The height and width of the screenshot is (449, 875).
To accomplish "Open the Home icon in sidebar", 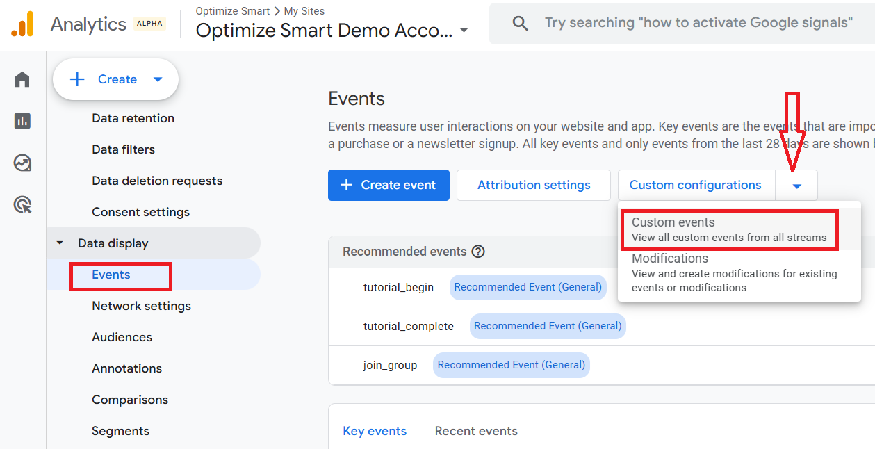I will tap(22, 79).
